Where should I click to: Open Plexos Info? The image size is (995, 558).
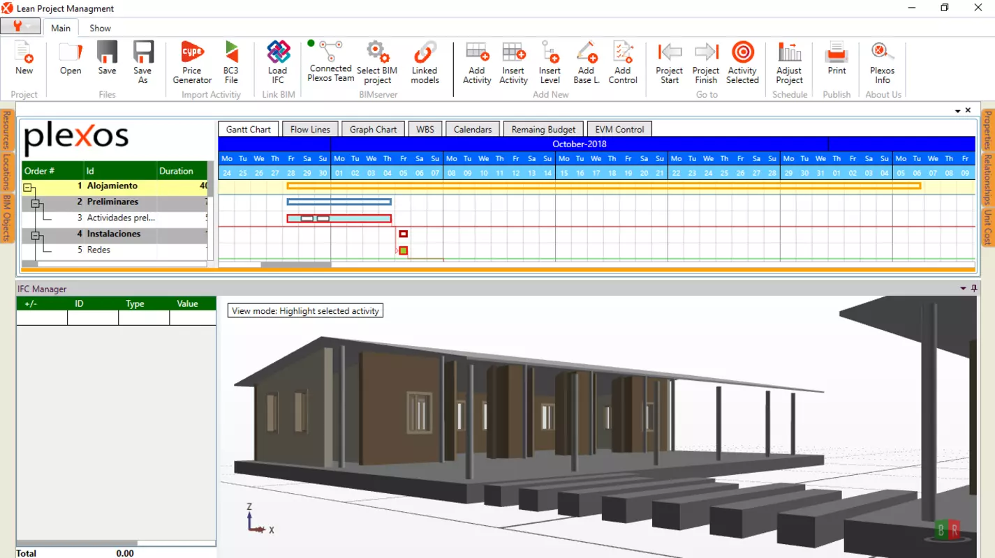coord(883,62)
